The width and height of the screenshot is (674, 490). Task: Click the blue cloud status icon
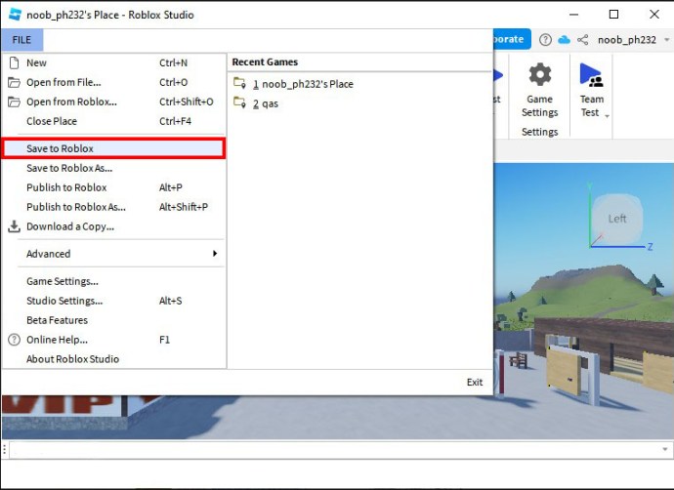(564, 40)
